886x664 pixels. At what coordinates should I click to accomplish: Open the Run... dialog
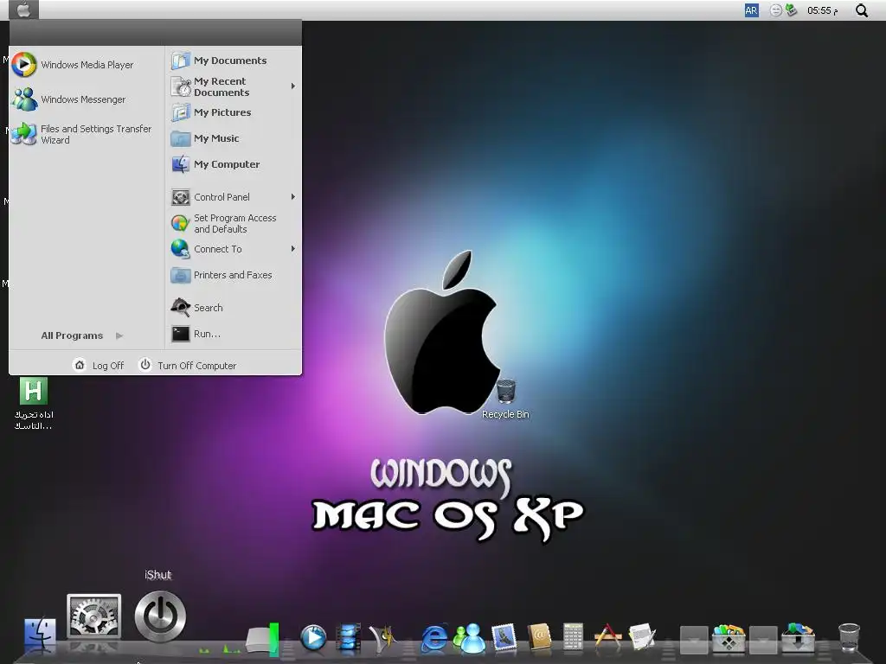196,334
